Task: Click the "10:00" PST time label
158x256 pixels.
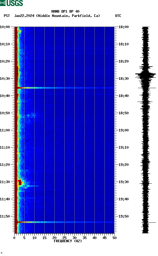Action: (5, 27)
